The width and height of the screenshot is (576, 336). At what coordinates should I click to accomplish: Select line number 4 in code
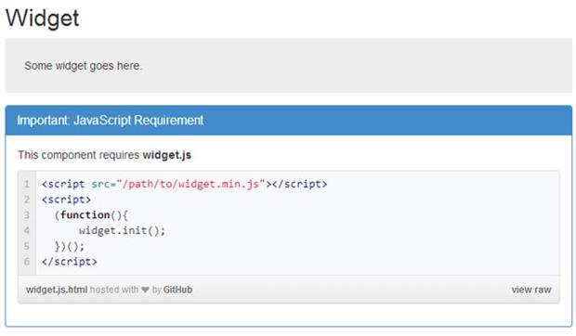[x=26, y=230]
